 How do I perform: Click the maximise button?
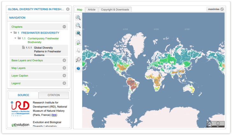(x=215, y=9)
